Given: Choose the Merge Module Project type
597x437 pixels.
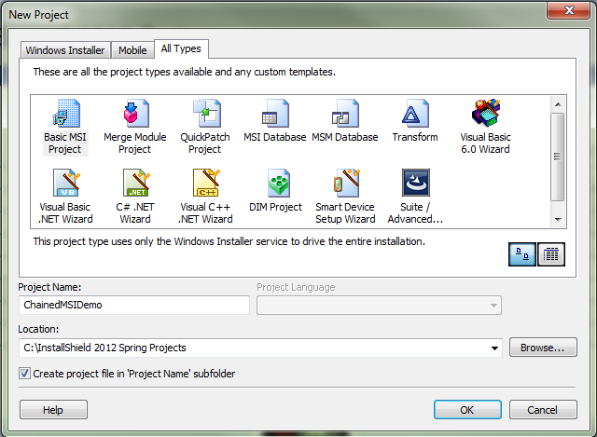Looking at the screenshot, I should point(134,116).
